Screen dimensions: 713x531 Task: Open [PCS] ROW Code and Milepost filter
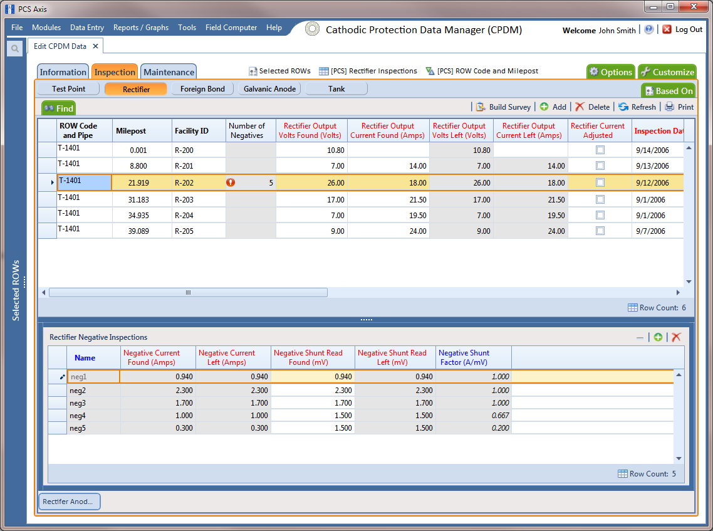[x=430, y=71]
